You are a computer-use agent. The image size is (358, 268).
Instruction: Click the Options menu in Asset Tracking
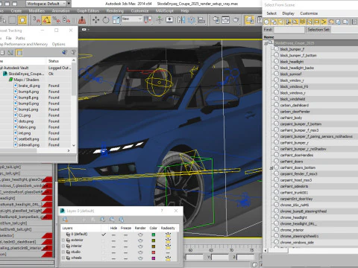(59, 44)
